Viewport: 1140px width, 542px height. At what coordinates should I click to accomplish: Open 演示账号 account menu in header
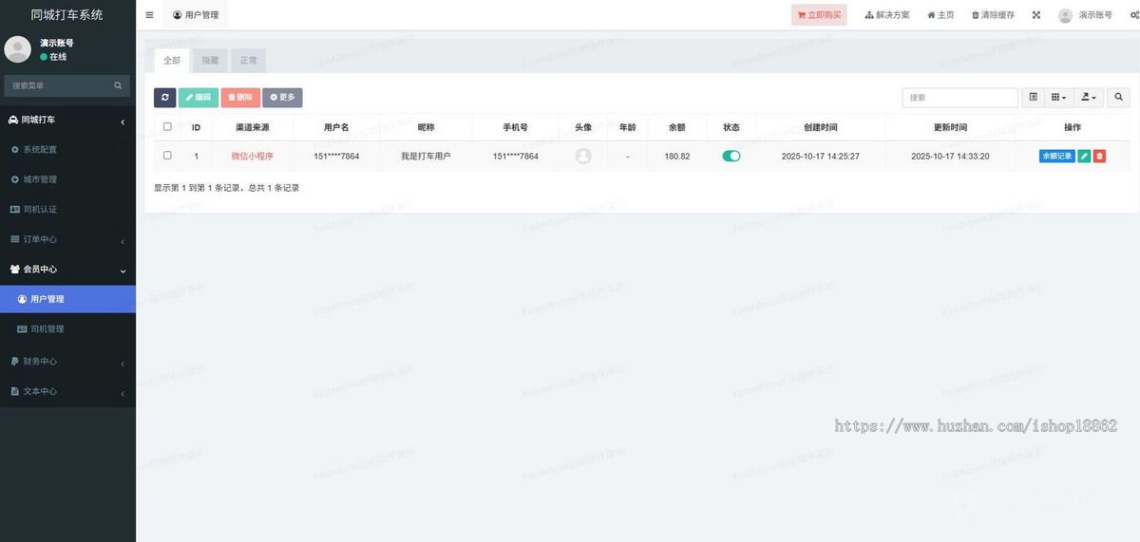click(x=1085, y=15)
